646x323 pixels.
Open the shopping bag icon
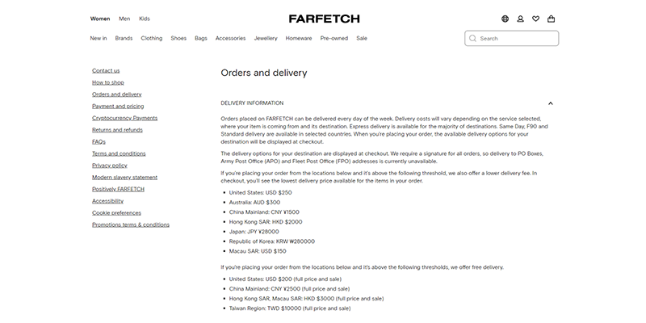(x=551, y=19)
